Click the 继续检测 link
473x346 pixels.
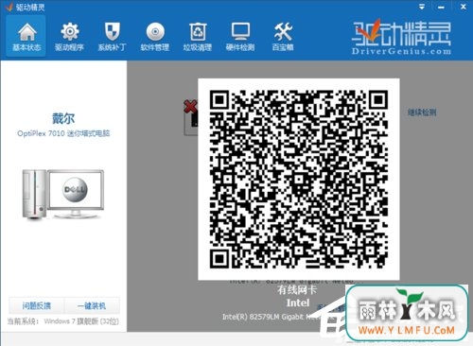pyautogui.click(x=422, y=112)
